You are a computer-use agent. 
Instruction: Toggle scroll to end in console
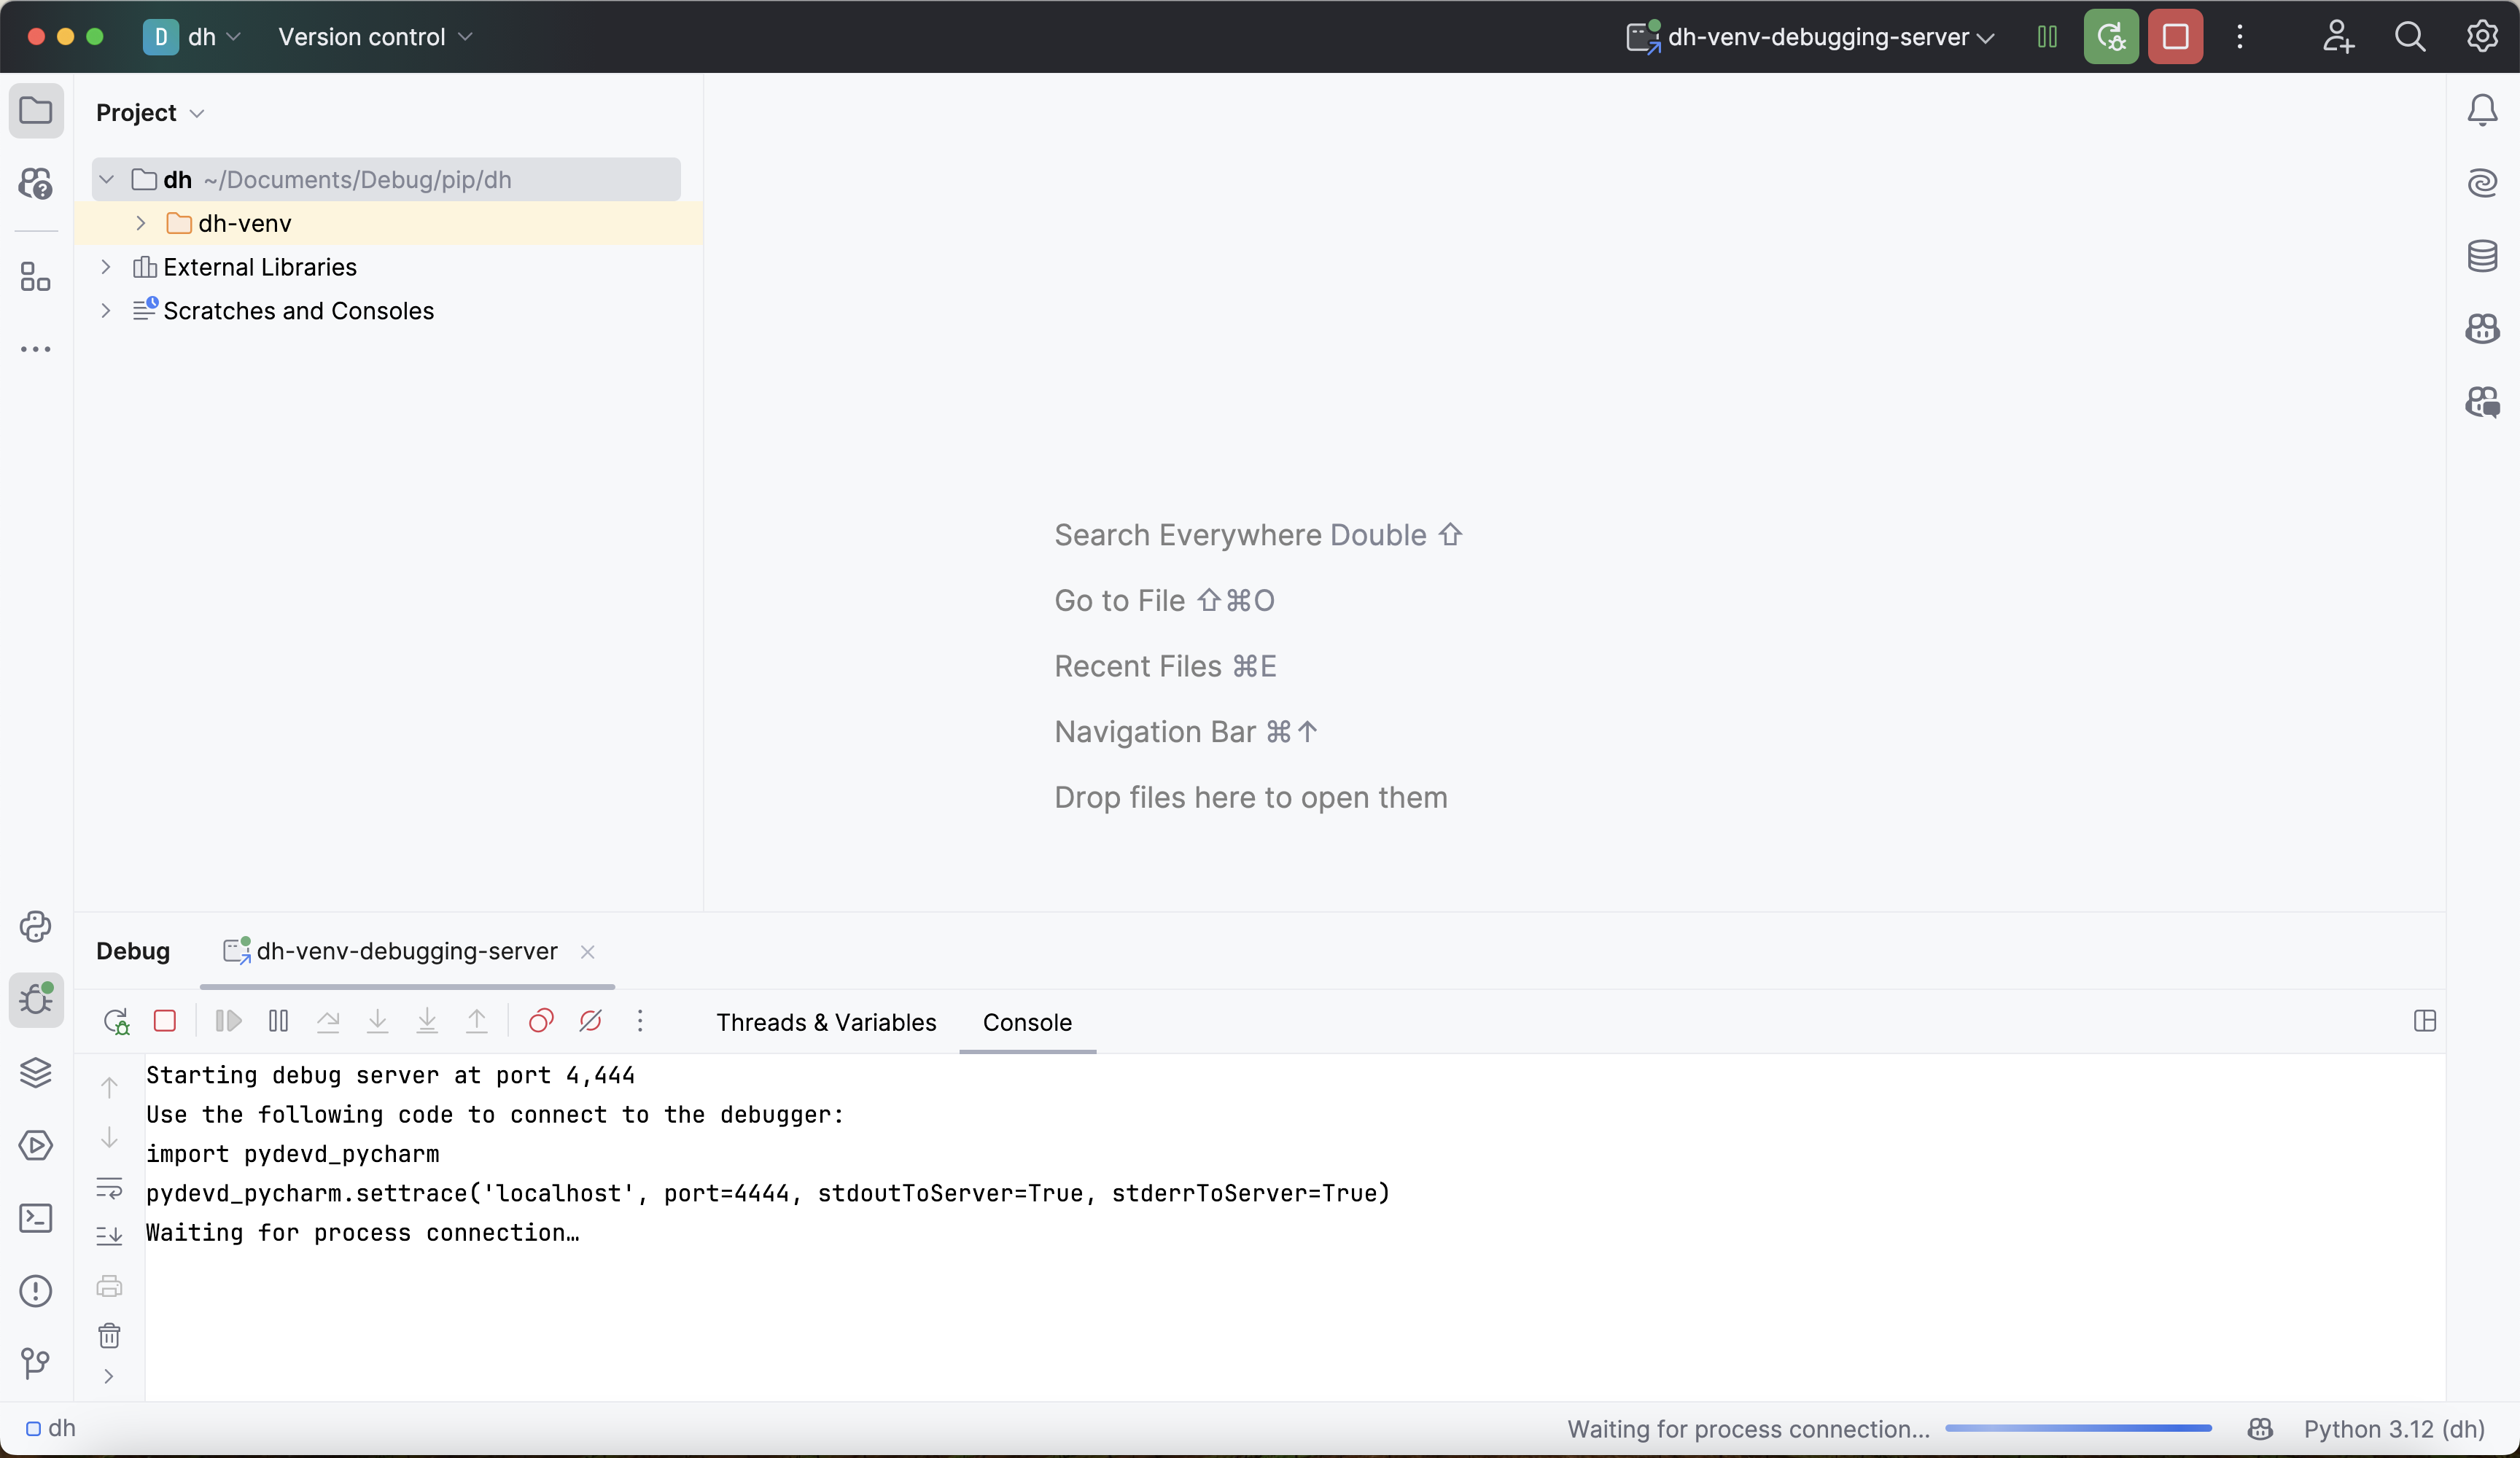(109, 1236)
